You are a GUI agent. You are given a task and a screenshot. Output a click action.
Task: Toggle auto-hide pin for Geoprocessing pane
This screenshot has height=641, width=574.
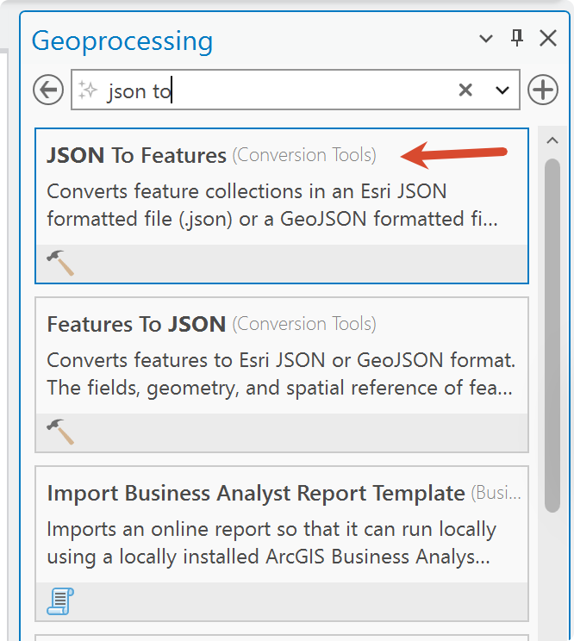click(x=517, y=38)
